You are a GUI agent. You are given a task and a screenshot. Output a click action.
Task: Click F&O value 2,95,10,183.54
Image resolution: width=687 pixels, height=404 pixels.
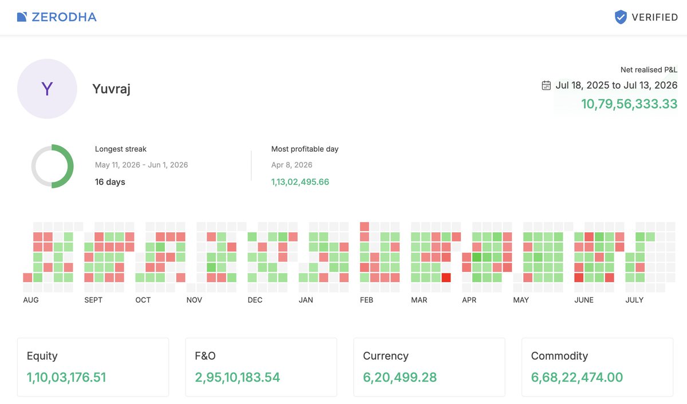tap(238, 378)
